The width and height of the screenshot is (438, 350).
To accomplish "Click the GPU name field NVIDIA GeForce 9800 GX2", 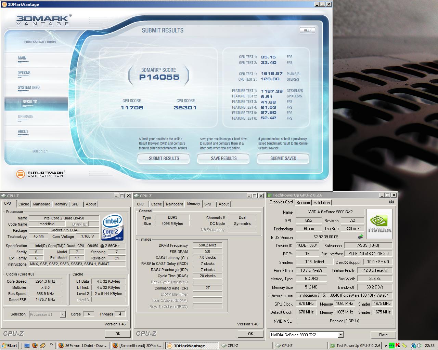I will [330, 212].
